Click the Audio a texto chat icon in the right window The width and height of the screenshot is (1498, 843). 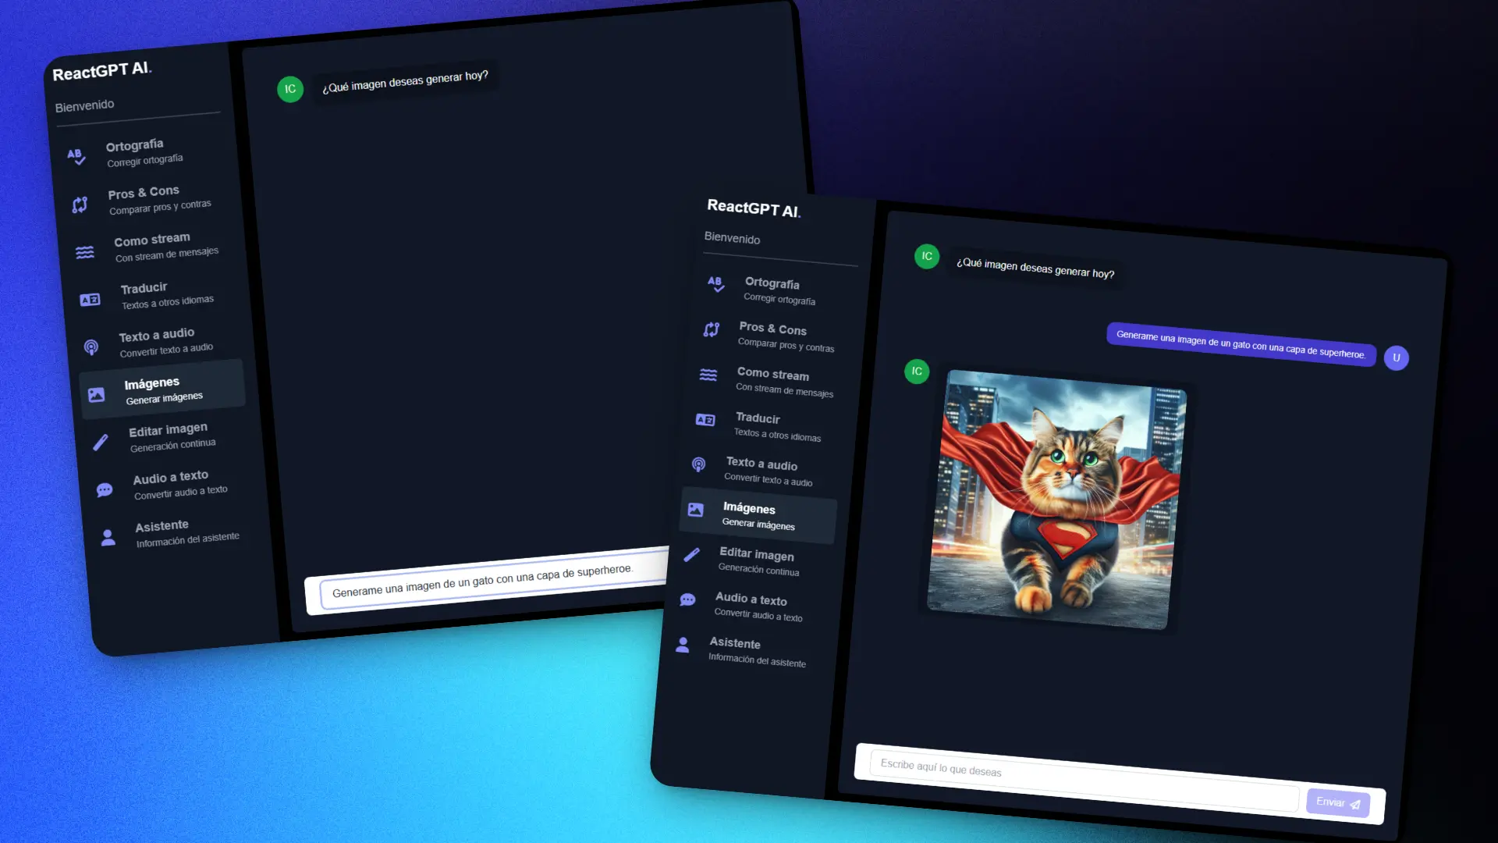click(687, 599)
